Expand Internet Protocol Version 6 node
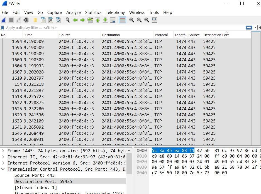261x194 pixels. click(3, 163)
